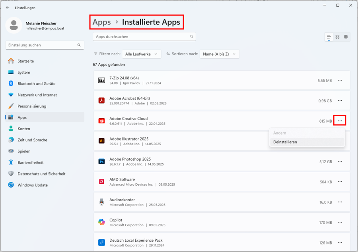Select the AMD Software entry name
Image resolution: width=358 pixels, height=252 pixels.
[122, 179]
